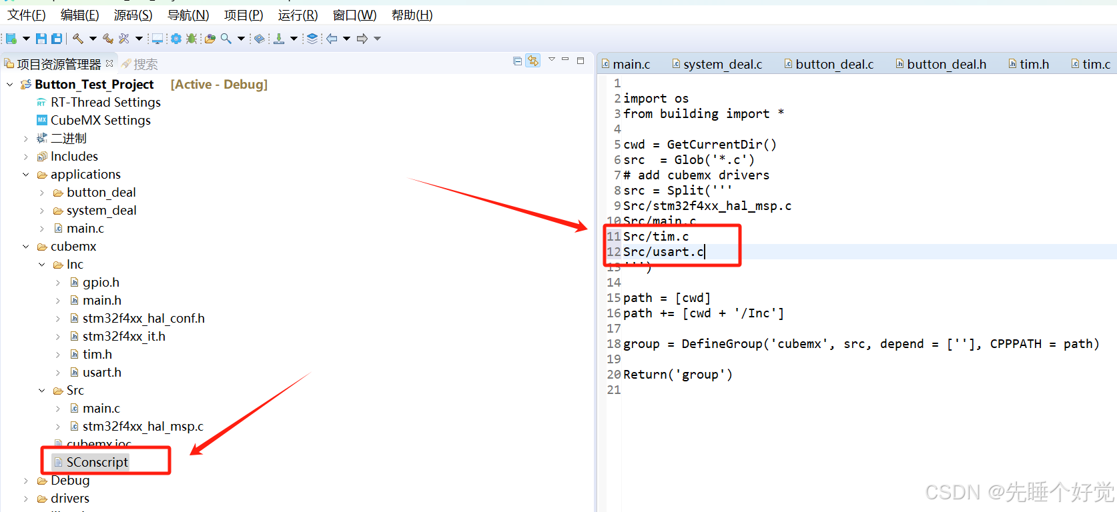Open dropdown next to New file icon
This screenshot has width=1117, height=512.
point(26,39)
